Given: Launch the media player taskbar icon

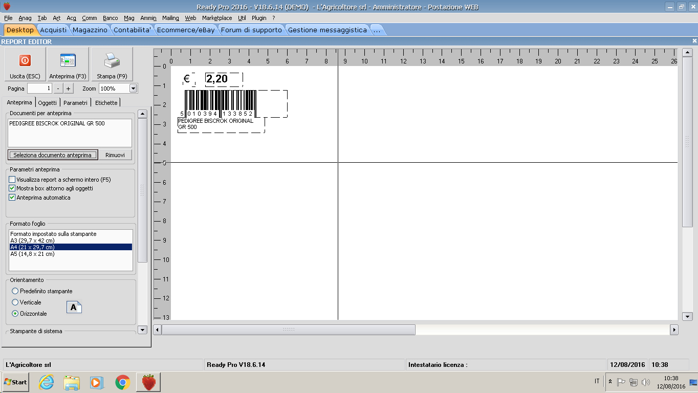Looking at the screenshot, I should pyautogui.click(x=96, y=382).
